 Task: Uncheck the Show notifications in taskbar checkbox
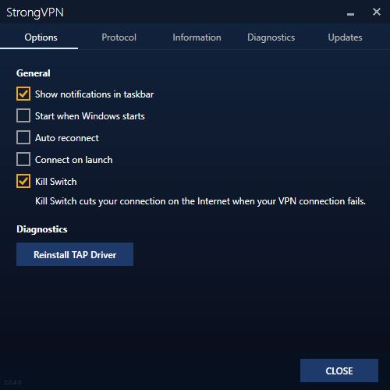tap(23, 94)
